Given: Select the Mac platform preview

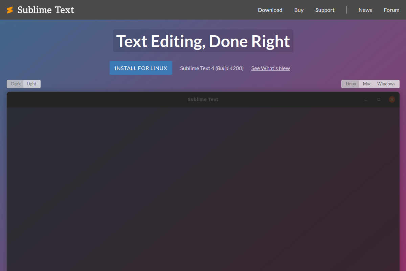Looking at the screenshot, I should tap(367, 84).
